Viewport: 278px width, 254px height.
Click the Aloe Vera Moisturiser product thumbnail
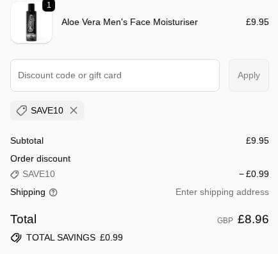pyautogui.click(x=31, y=22)
